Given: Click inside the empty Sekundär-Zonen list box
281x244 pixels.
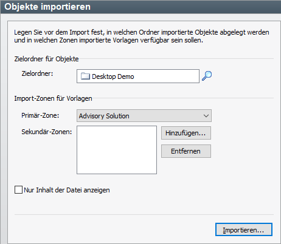Looking at the screenshot, I should 117,150.
